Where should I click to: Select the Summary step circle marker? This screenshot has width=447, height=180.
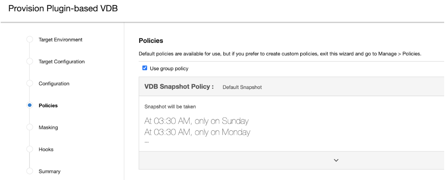click(x=30, y=171)
